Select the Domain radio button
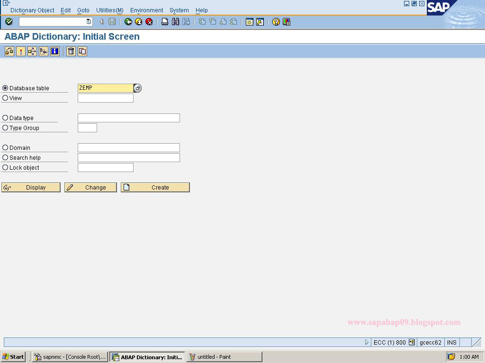 [5, 147]
